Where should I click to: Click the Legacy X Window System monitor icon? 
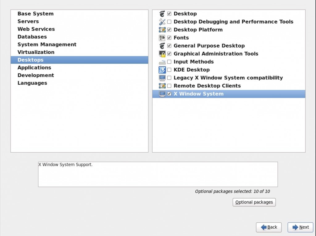click(162, 78)
